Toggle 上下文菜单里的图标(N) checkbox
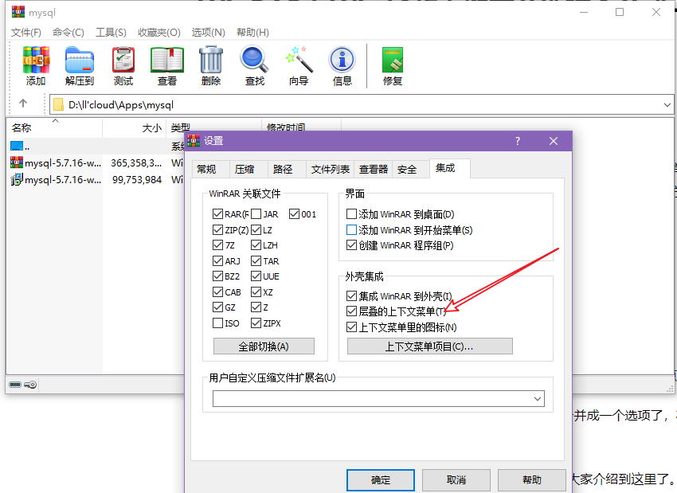The image size is (677, 493). pyautogui.click(x=351, y=327)
